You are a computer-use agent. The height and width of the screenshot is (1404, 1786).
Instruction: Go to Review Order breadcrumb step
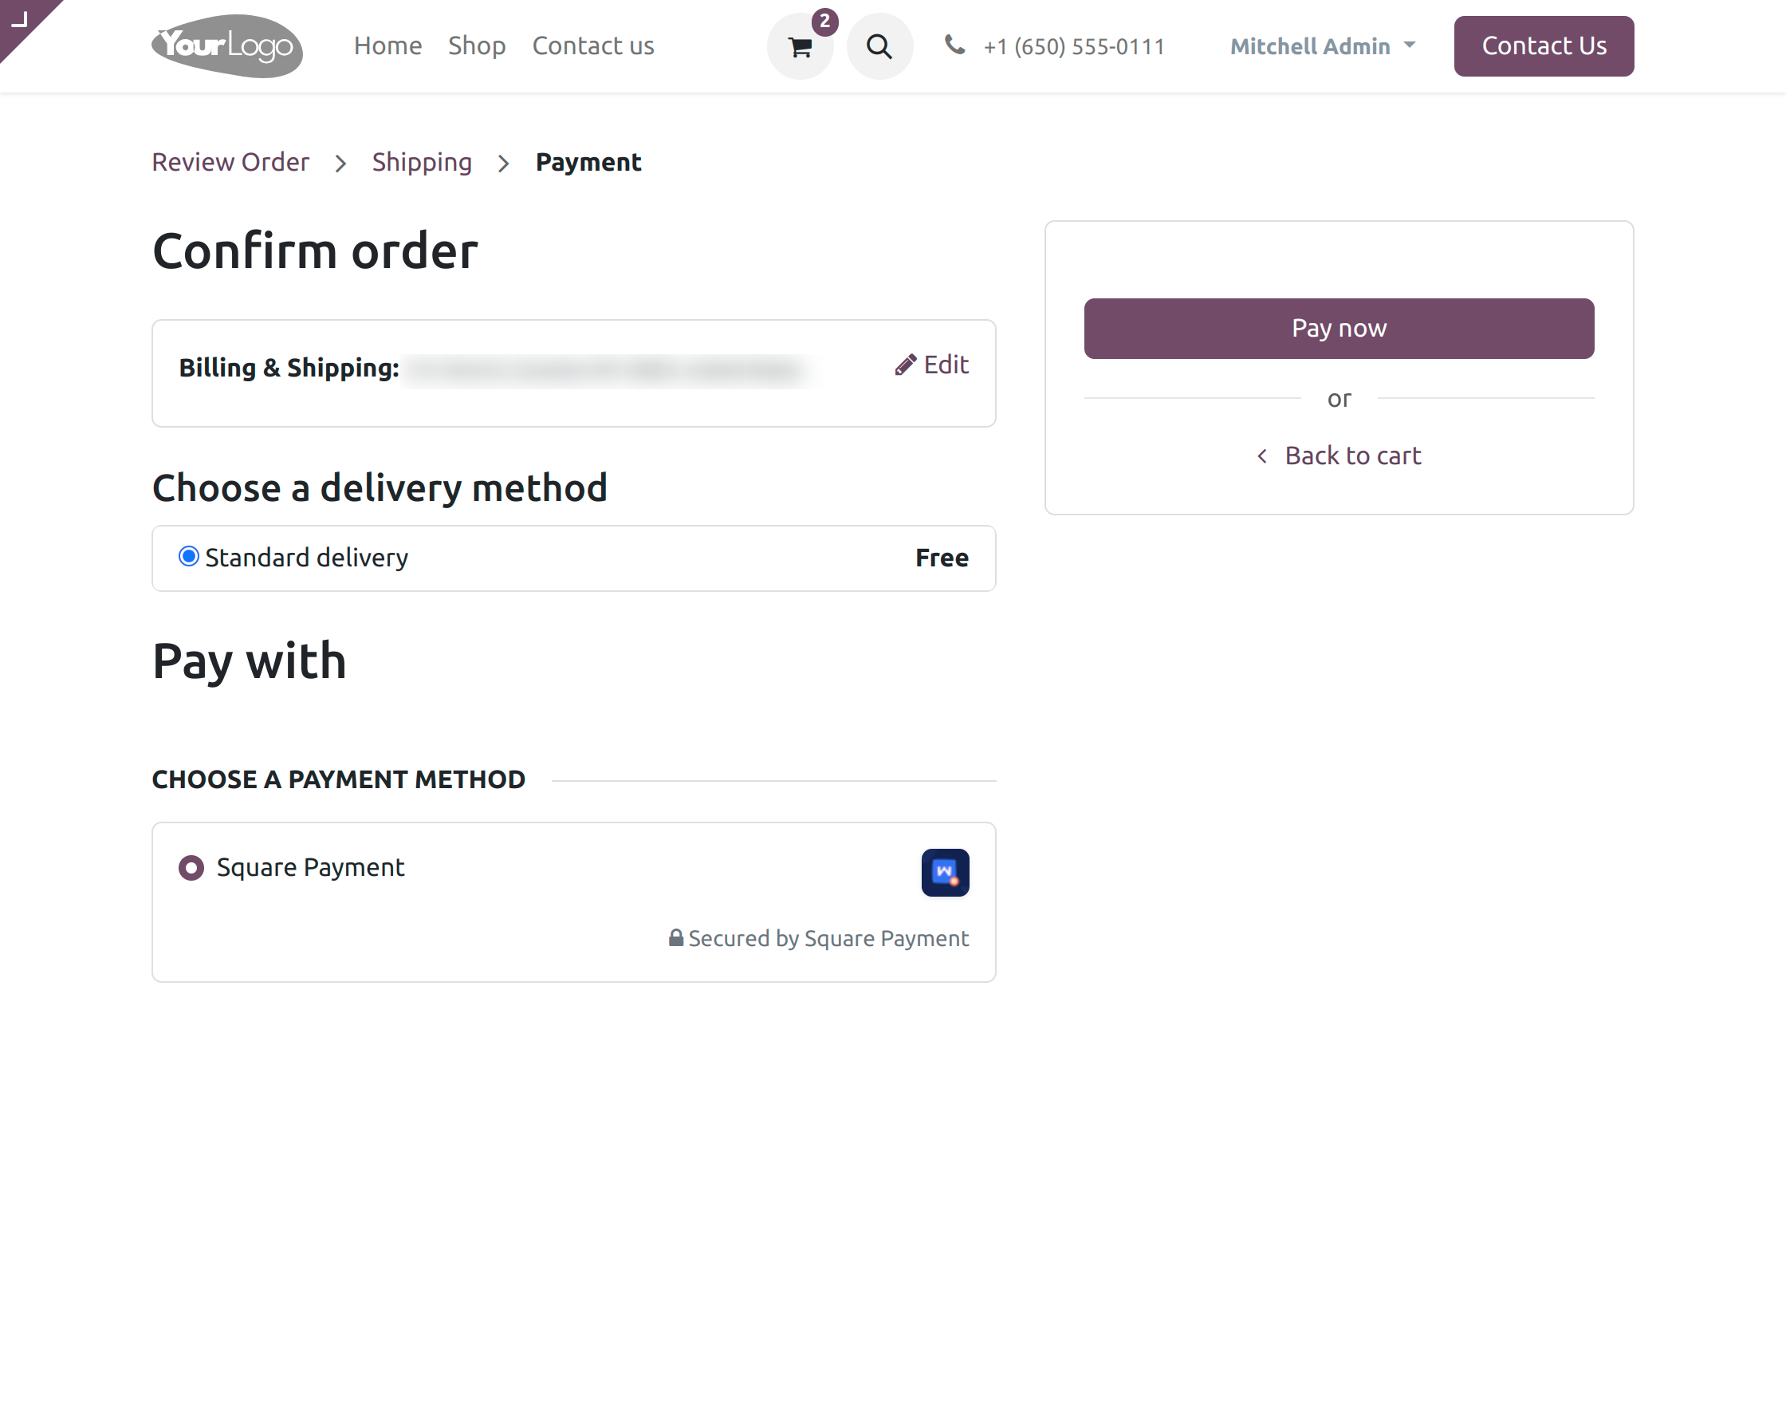coord(231,162)
